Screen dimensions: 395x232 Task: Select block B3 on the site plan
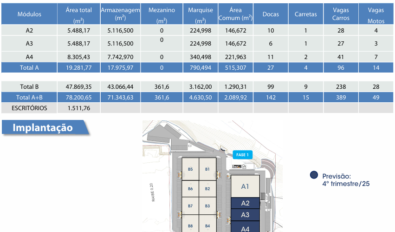(x=207, y=205)
